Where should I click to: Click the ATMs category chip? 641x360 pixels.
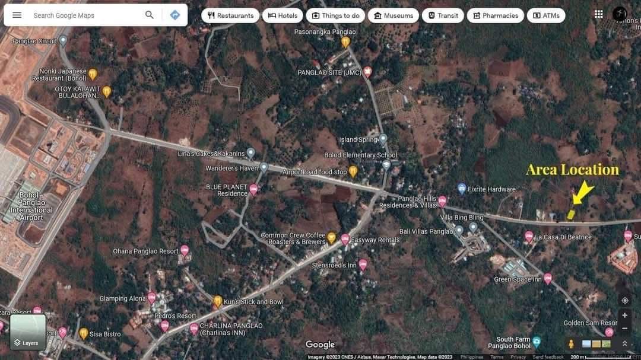(x=545, y=15)
